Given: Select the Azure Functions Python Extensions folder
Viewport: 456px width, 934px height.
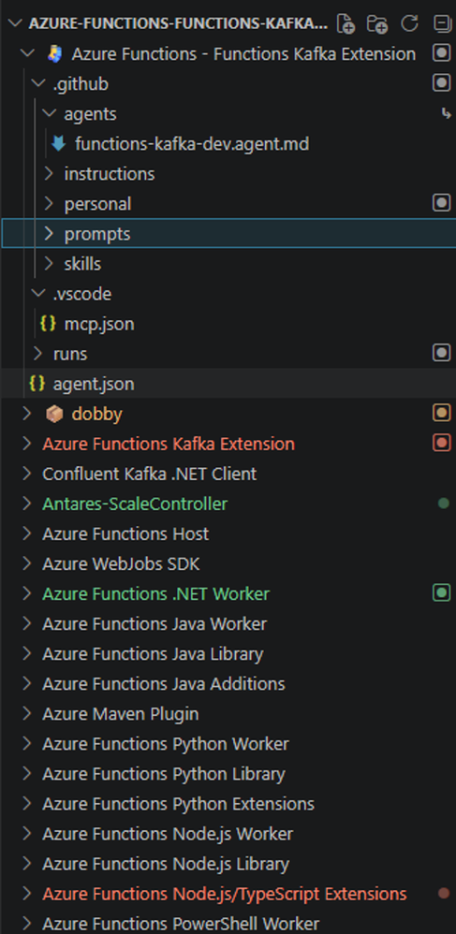Looking at the screenshot, I should [x=178, y=803].
